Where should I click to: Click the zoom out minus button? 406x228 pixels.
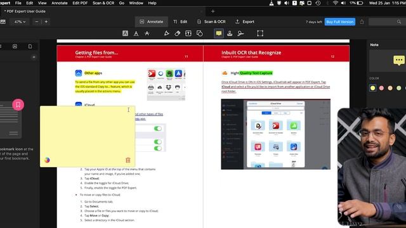37,22
